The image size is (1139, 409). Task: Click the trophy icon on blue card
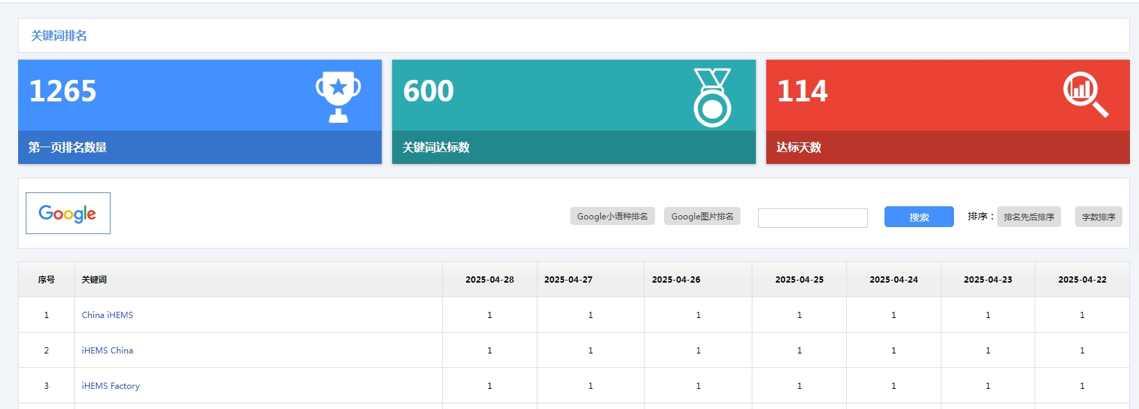click(x=338, y=97)
